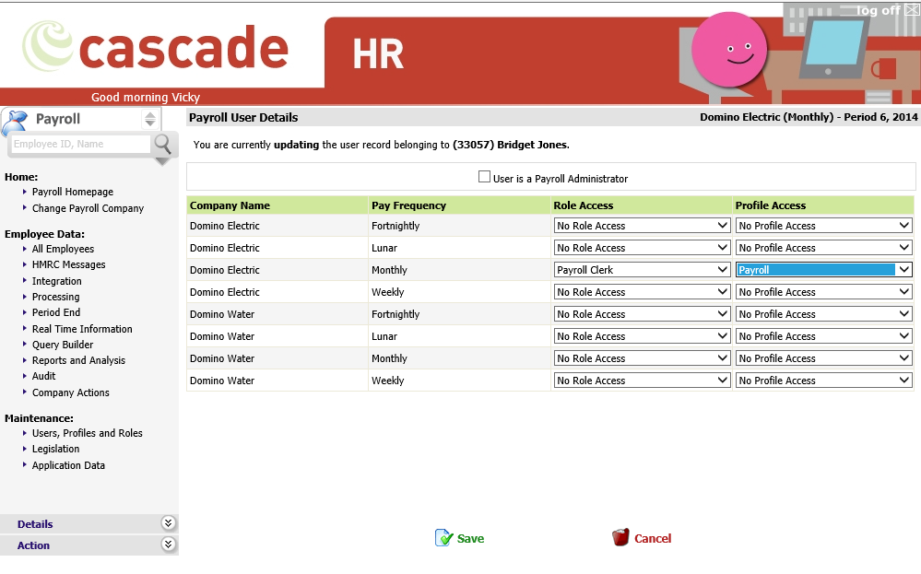
Task: Go to Payroll Homepage
Action: coord(73,192)
